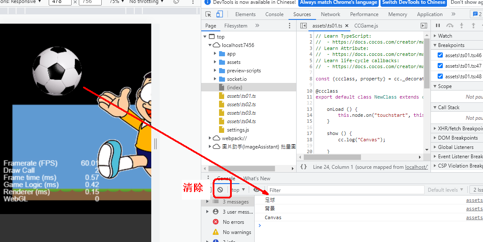This screenshot has width=483, height=242.
Task: Switch to the CCGame.js editor tab
Action: 366,26
